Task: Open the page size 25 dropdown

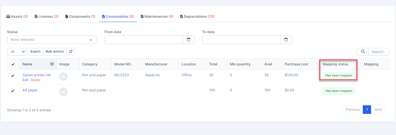Action: 17,52
